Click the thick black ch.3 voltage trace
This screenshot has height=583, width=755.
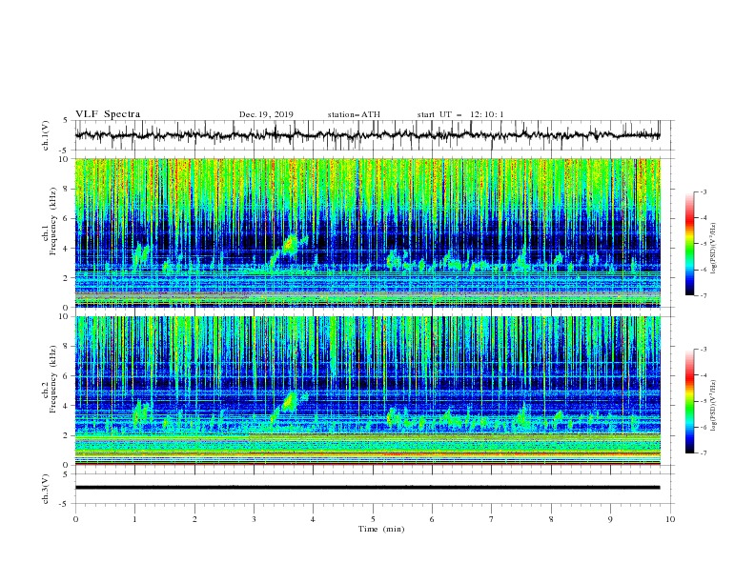(367, 488)
